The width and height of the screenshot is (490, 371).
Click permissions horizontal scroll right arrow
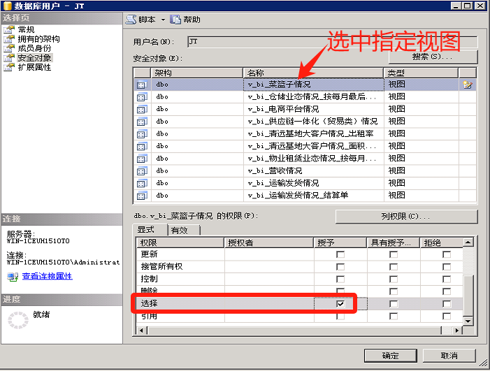(457, 330)
